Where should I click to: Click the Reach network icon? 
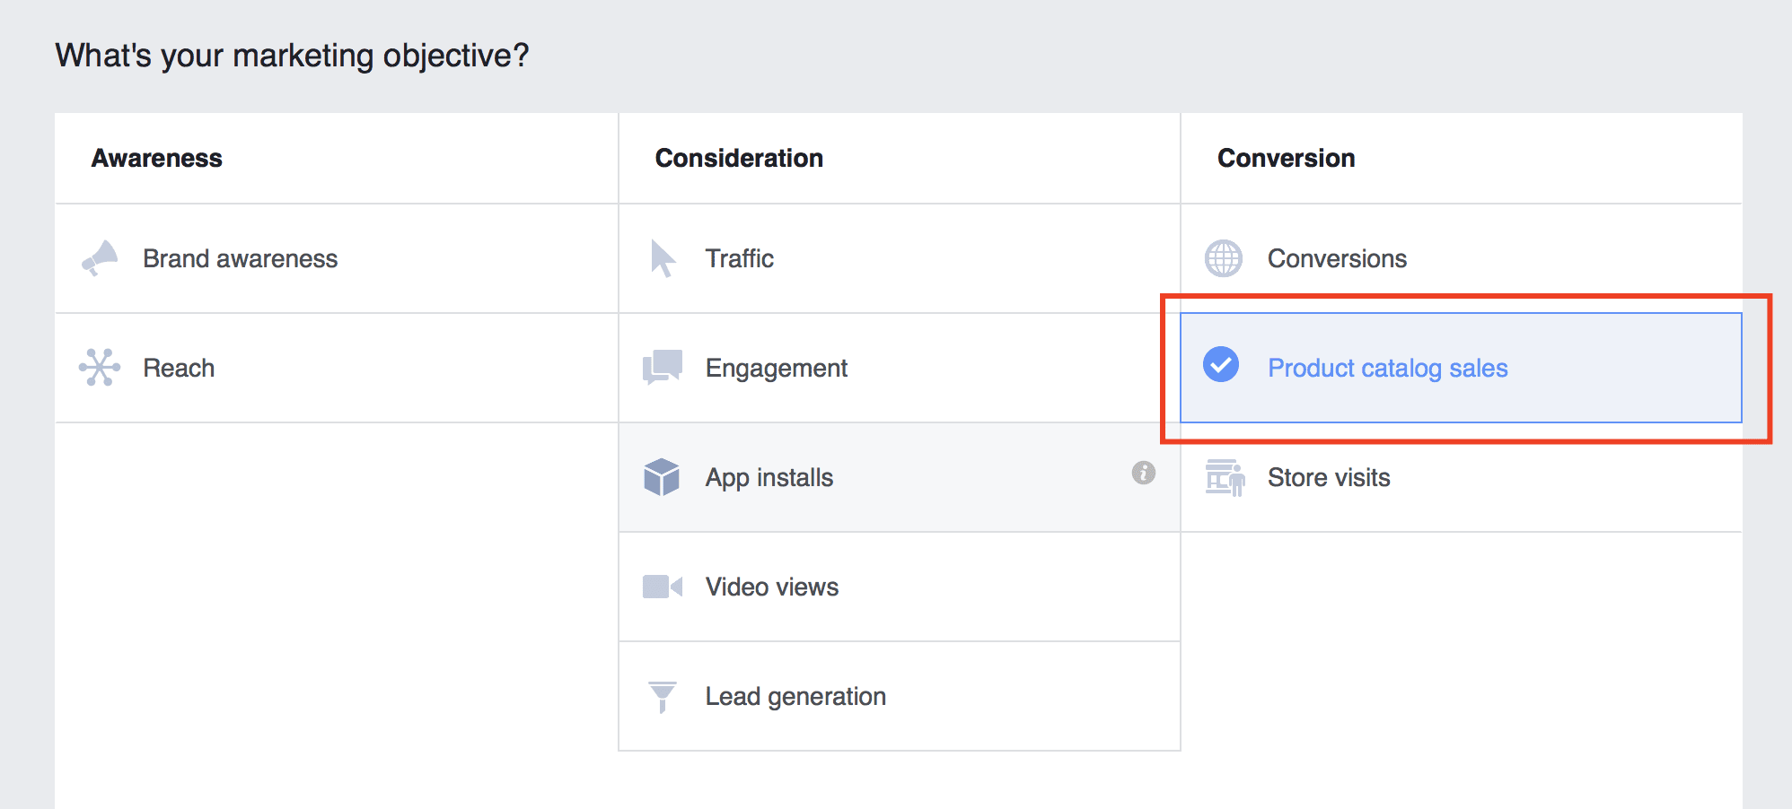tap(100, 368)
